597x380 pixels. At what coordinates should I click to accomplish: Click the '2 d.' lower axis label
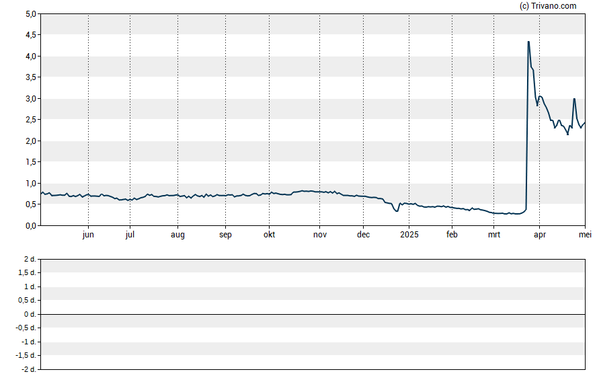30,260
